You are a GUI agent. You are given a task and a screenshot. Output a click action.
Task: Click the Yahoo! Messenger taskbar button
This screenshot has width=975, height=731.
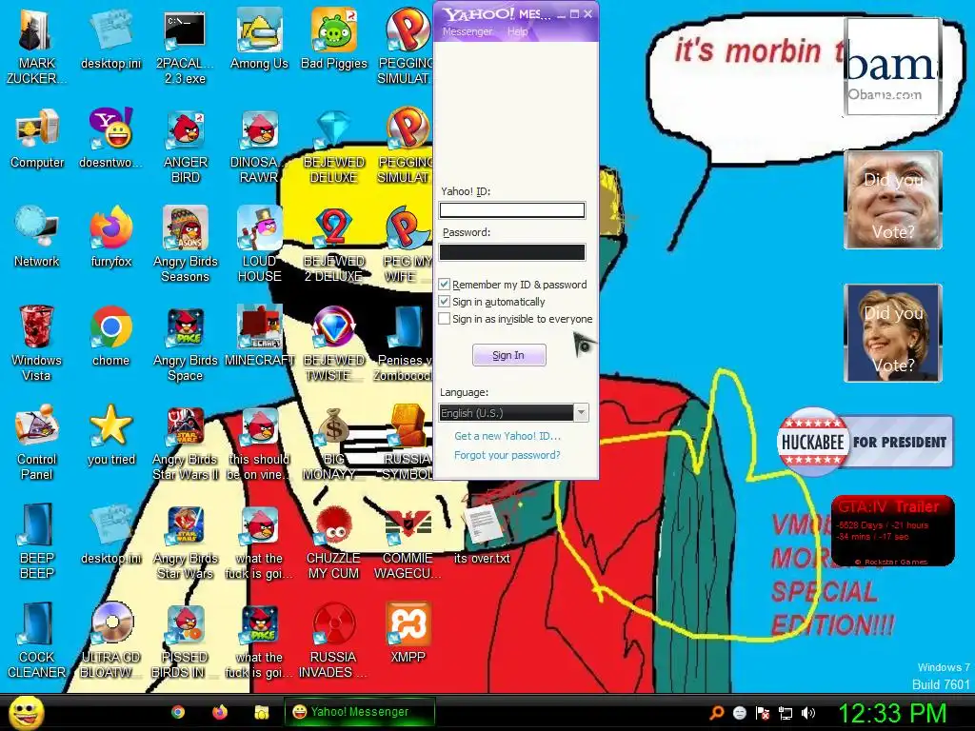point(359,712)
